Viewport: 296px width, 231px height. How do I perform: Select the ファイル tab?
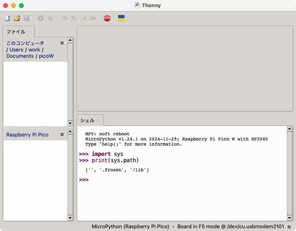tap(16, 32)
